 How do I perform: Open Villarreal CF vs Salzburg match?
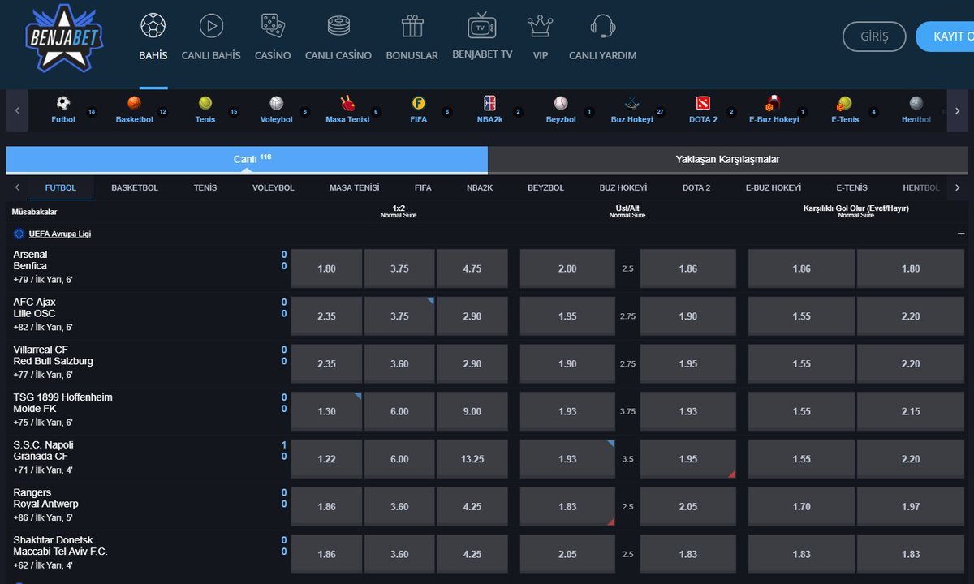click(x=54, y=355)
